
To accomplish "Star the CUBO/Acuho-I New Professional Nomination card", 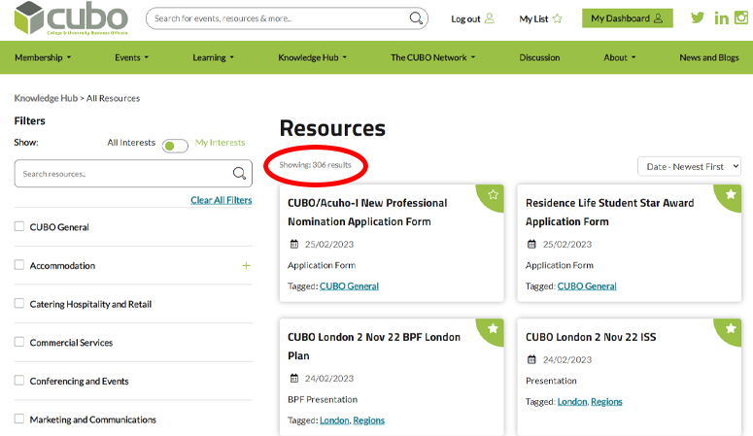I will (493, 194).
